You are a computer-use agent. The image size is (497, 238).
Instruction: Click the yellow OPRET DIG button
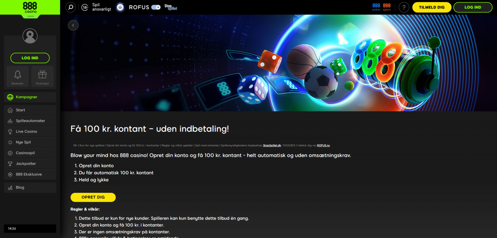pyautogui.click(x=93, y=197)
